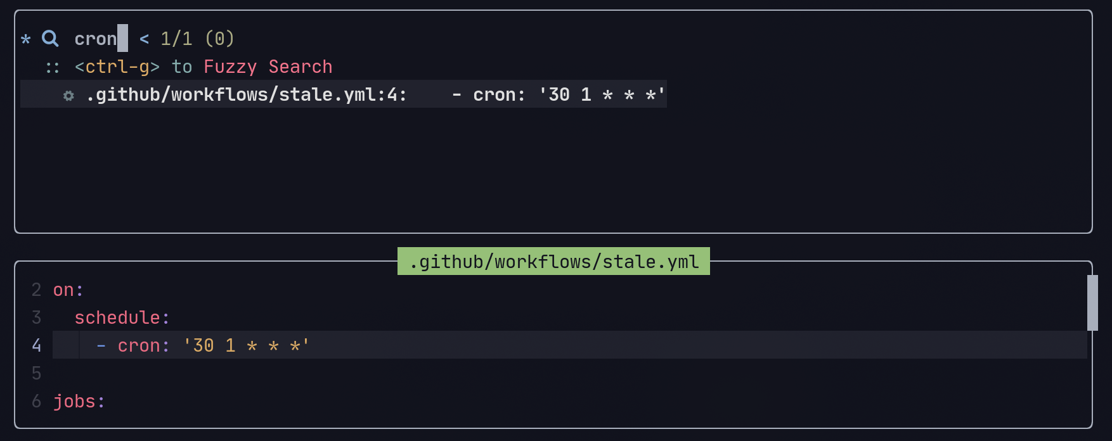Viewport: 1112px width, 441px height.
Task: Click the '<' prompt separator after cron
Action: pyautogui.click(x=145, y=39)
